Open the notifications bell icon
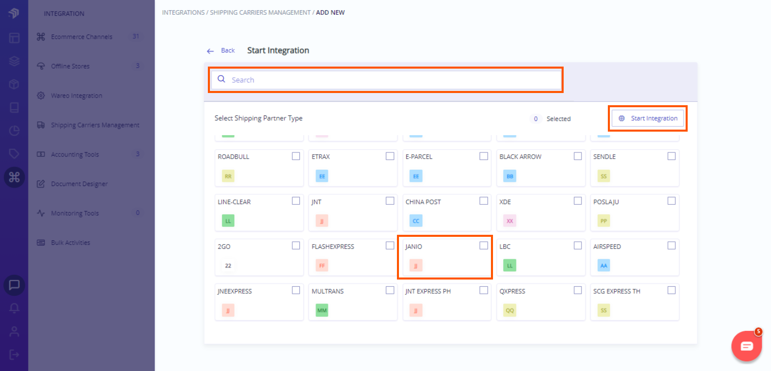The image size is (771, 371). tap(14, 308)
